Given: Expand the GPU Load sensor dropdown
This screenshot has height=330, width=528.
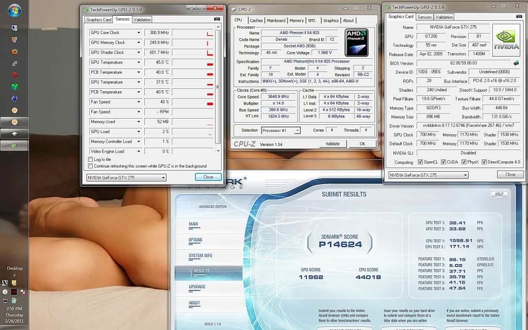Looking at the screenshot, I should coord(138,131).
